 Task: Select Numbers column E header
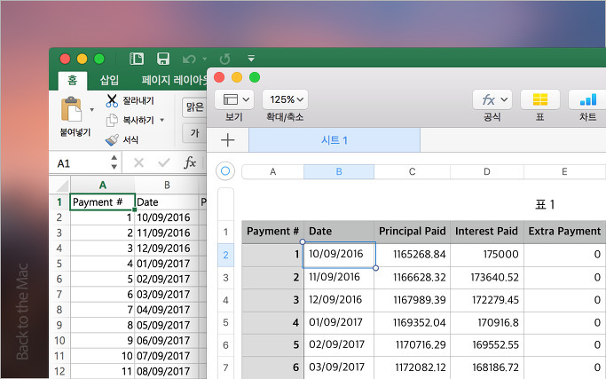(x=564, y=171)
